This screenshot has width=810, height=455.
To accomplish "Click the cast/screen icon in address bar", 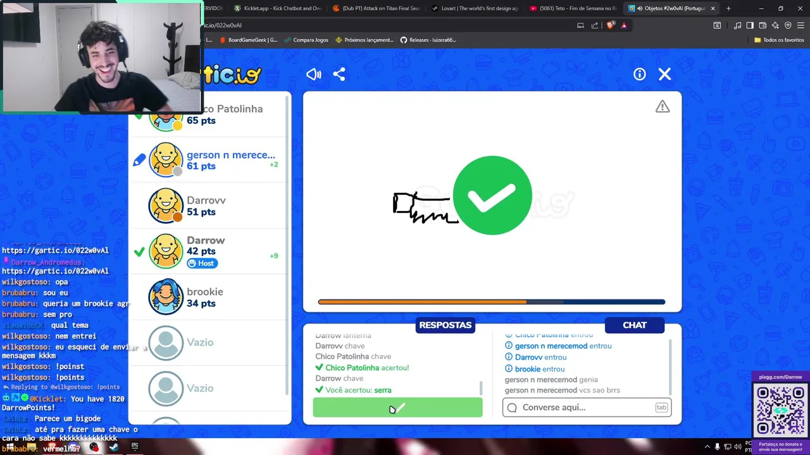I will (580, 25).
